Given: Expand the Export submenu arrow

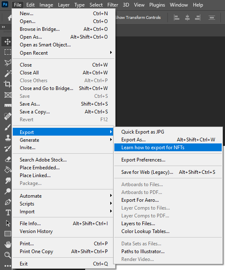Looking at the screenshot, I should pos(111,132).
